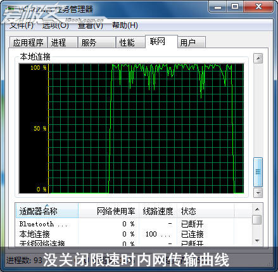Switch to the 服务 tab
The image size is (278, 272).
pyautogui.click(x=96, y=42)
